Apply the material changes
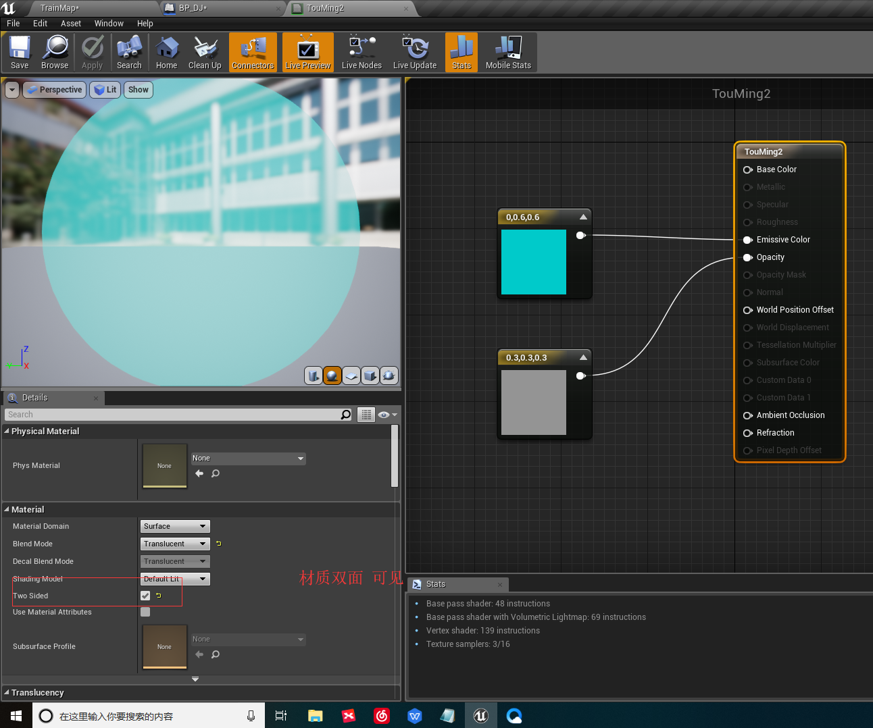Screen dimensions: 873x728 (93, 52)
